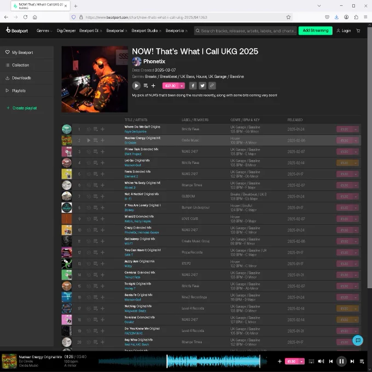Open Firefox downloads icon
Screen dimensions: 372x372
point(336,17)
